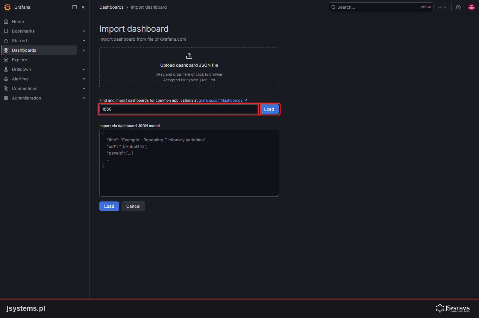Click the Alerting bell icon
479x318 pixels.
(x=6, y=79)
